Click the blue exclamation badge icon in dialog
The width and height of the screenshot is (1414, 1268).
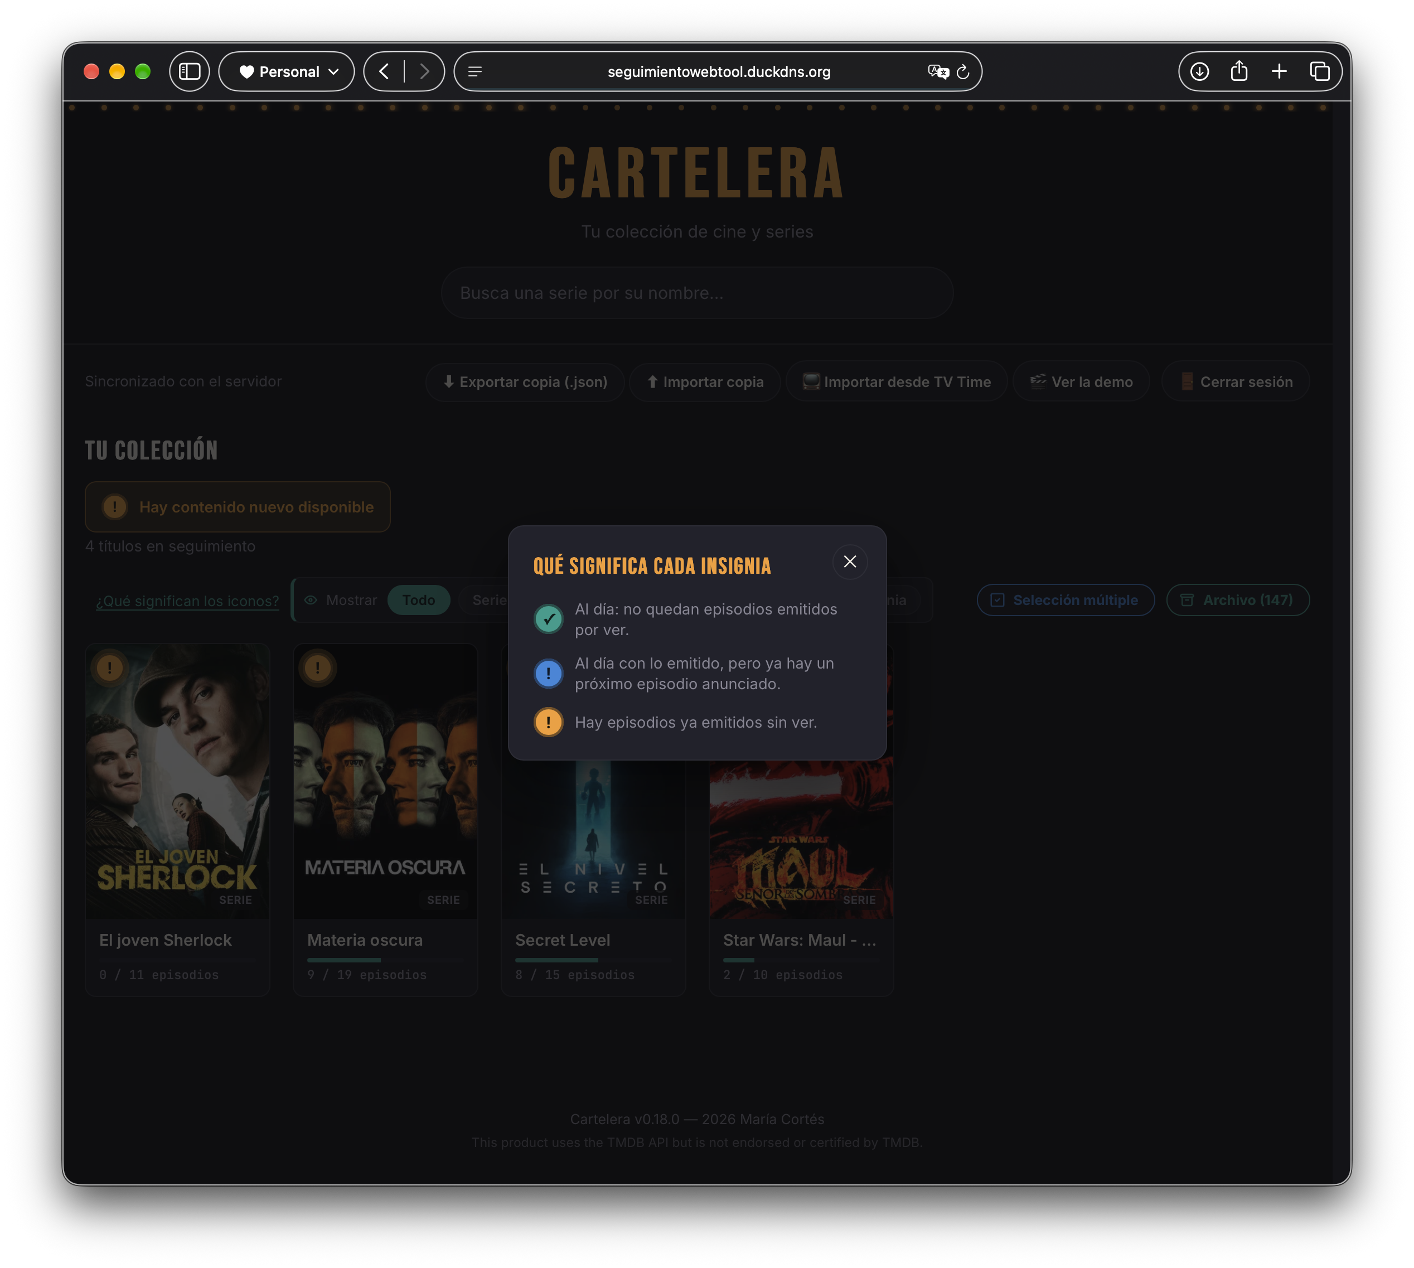(548, 674)
